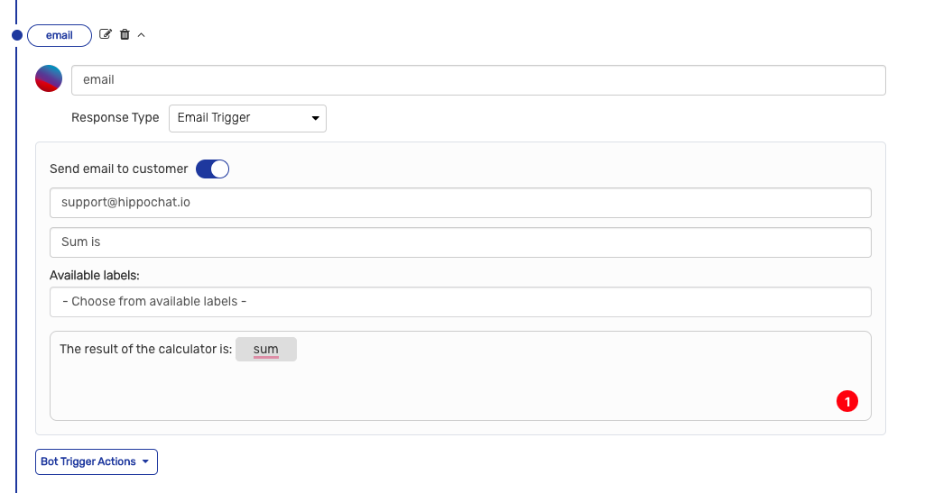Open the Choose from available labels dropdown
The height and width of the screenshot is (493, 934).
(x=460, y=302)
